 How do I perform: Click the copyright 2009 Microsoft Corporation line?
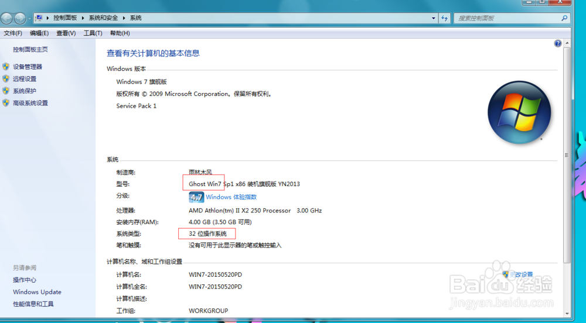tap(195, 94)
